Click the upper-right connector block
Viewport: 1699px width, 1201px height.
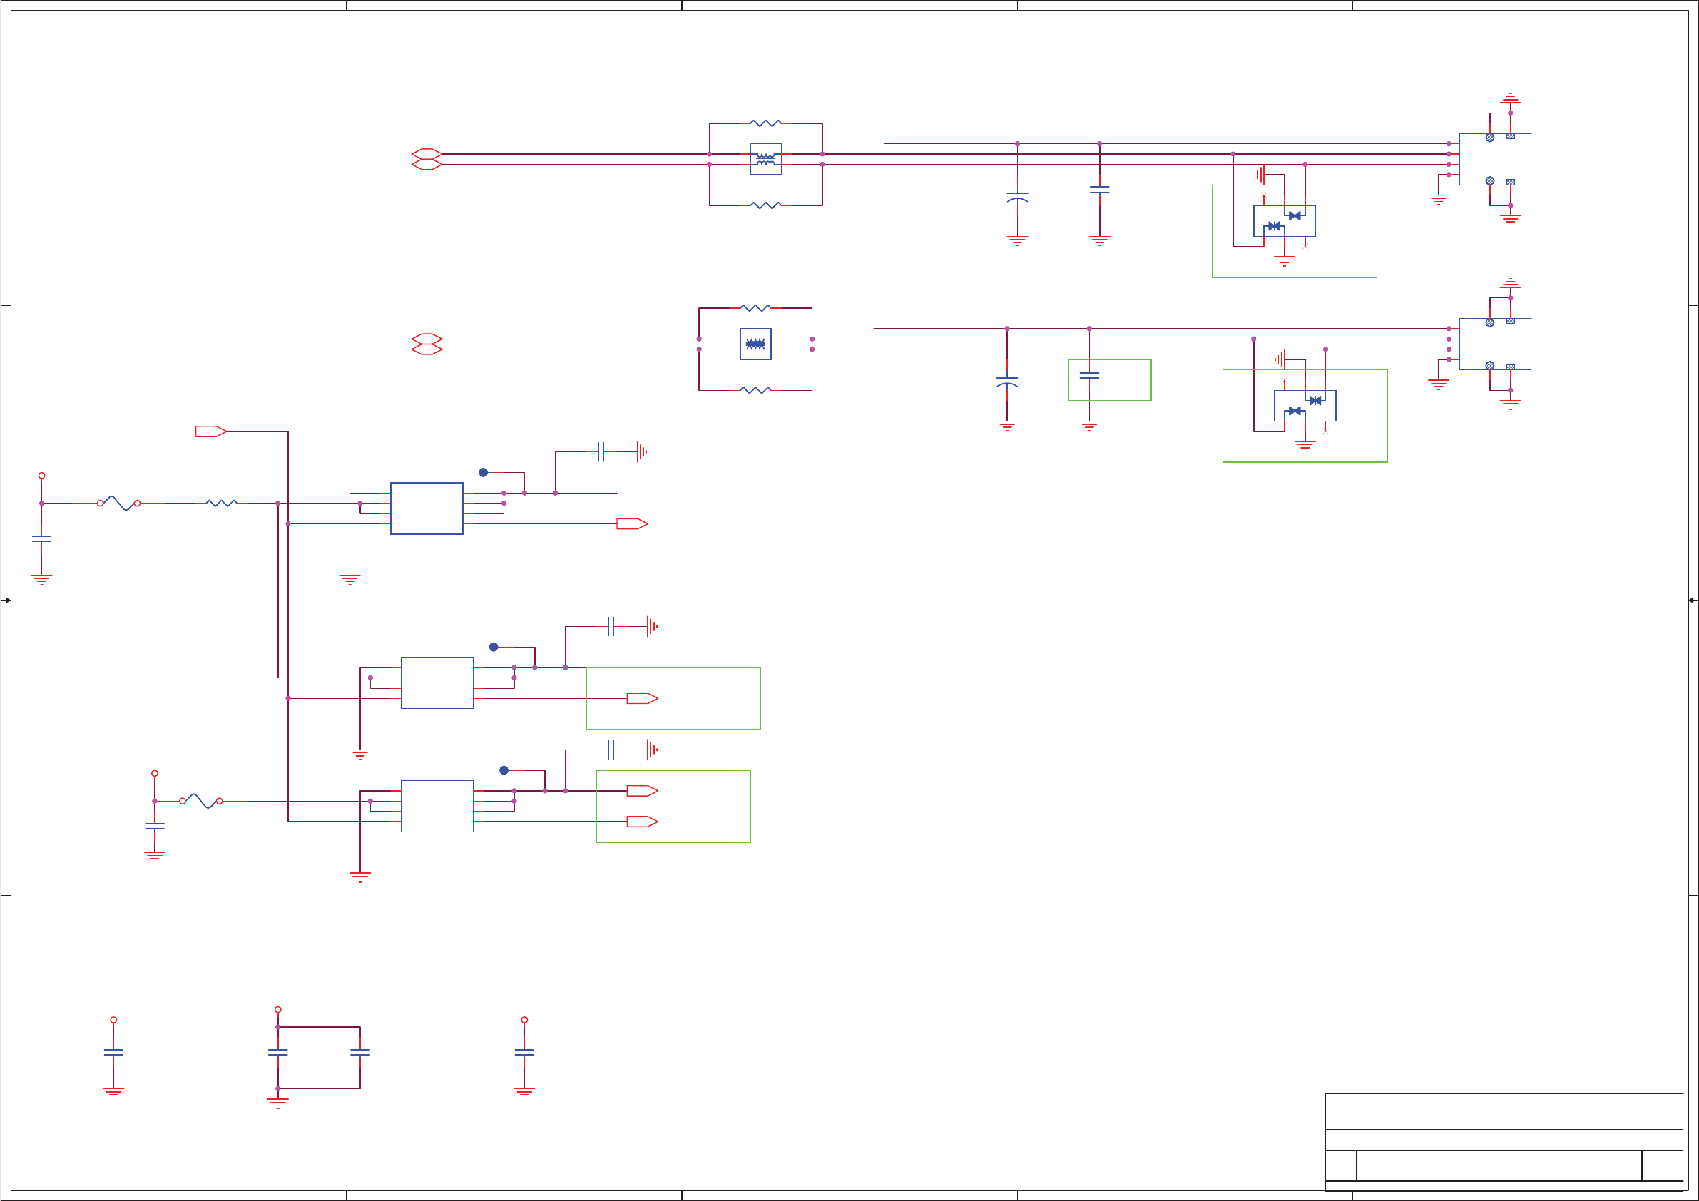[x=1495, y=159]
